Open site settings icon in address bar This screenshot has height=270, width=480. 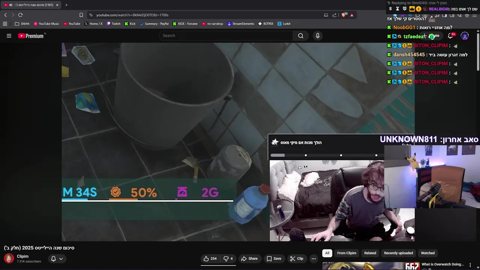point(91,15)
